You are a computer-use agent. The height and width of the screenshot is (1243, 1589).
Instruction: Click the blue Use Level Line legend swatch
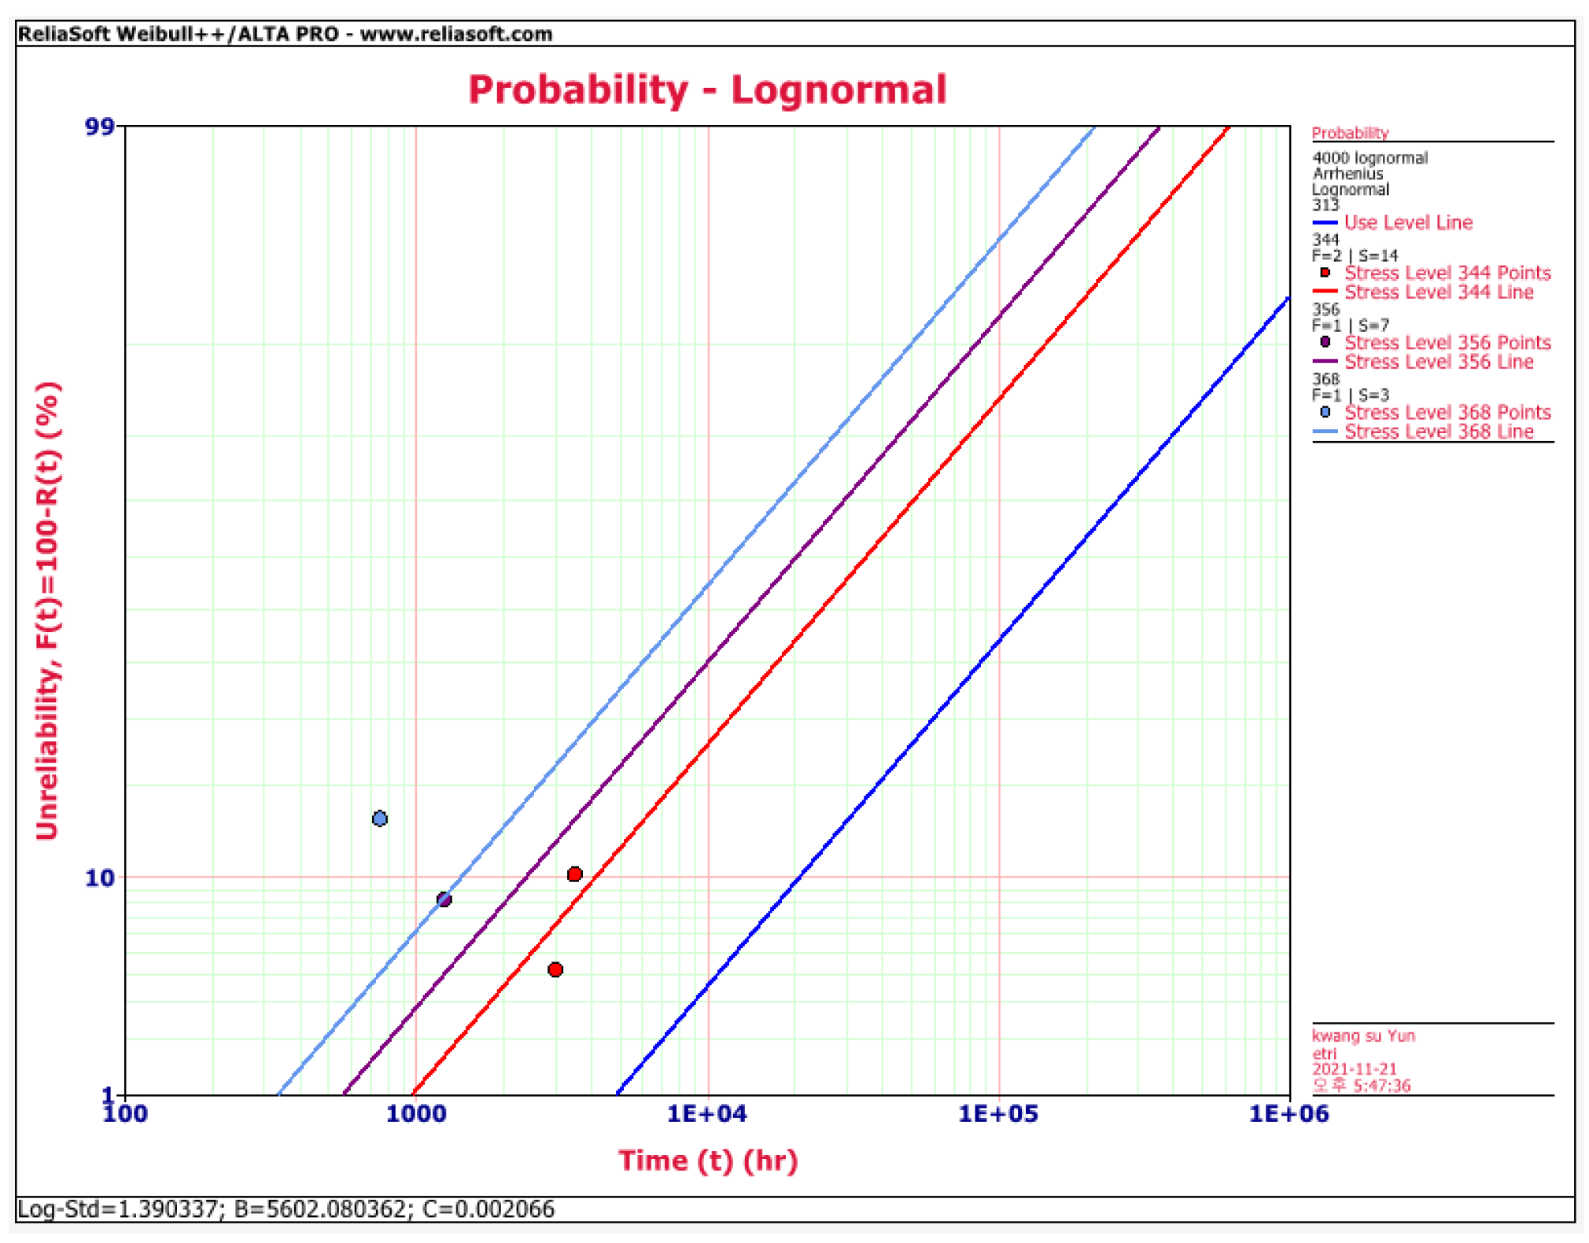[1325, 223]
